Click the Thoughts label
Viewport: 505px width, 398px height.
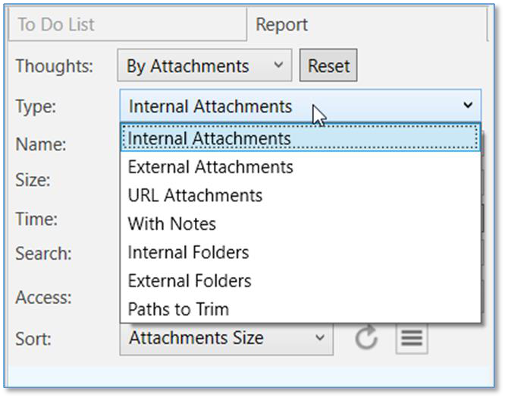[x=54, y=66]
